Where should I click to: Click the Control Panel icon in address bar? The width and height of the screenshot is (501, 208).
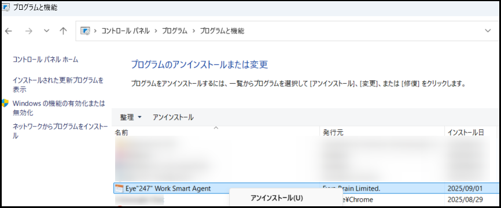[x=85, y=31]
